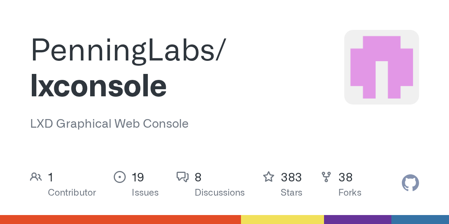Click the Forks branch icon

tap(326, 177)
